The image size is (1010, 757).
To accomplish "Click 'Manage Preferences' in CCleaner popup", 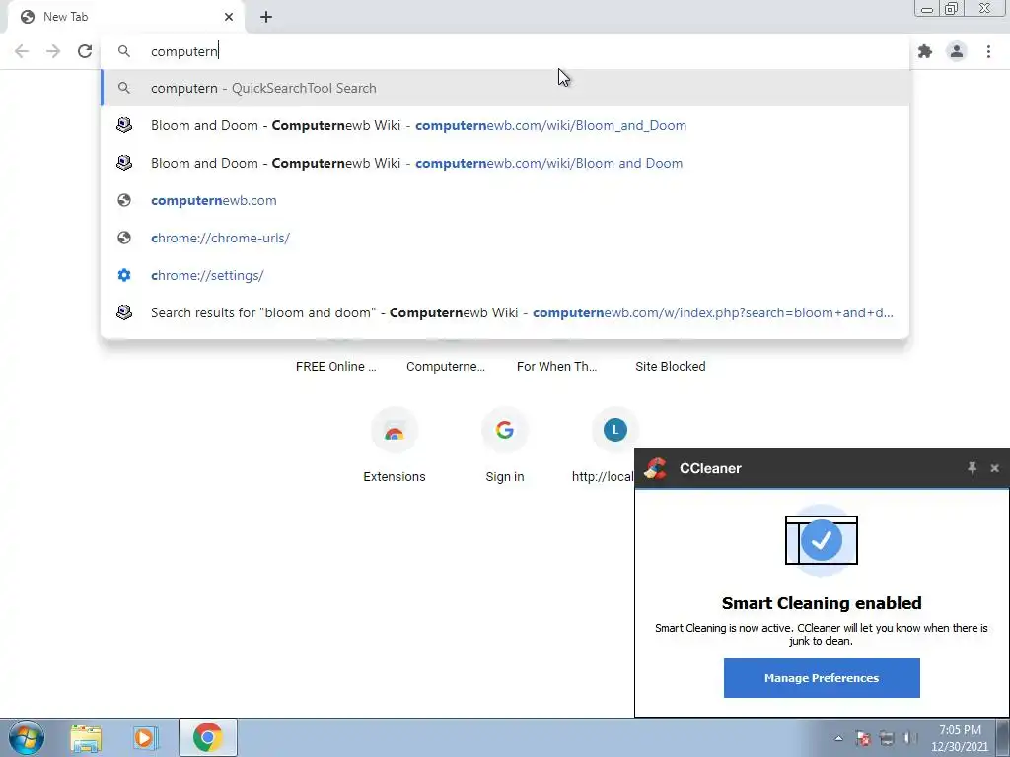I will [x=822, y=678].
